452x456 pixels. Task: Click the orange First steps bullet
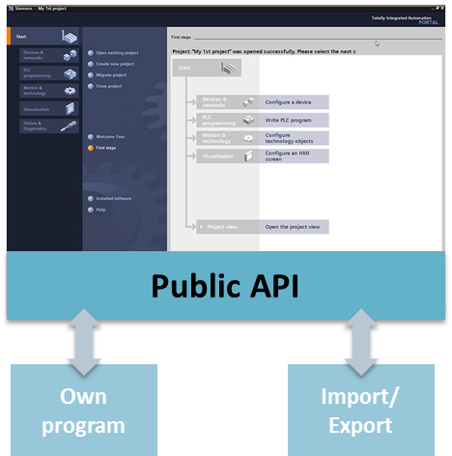click(91, 148)
